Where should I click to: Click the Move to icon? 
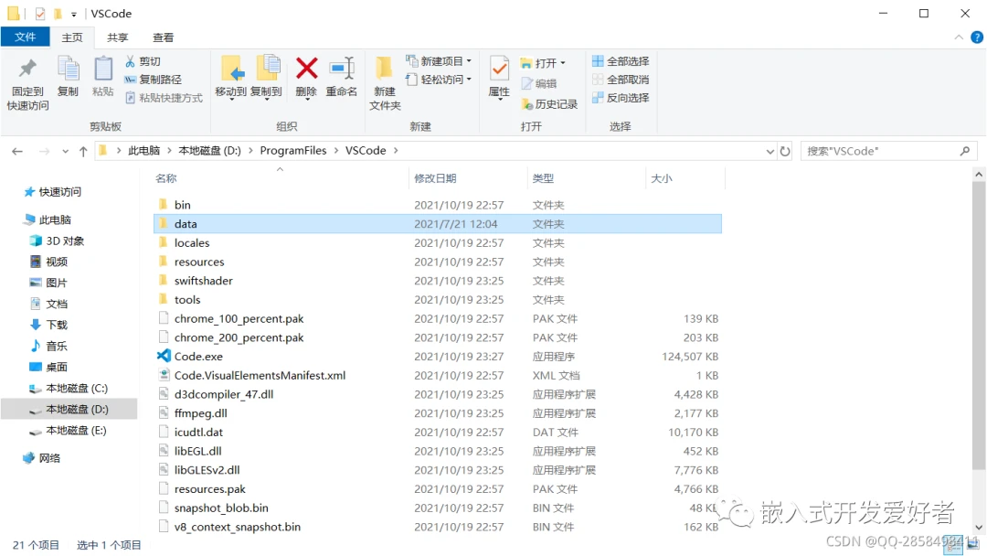click(x=231, y=69)
